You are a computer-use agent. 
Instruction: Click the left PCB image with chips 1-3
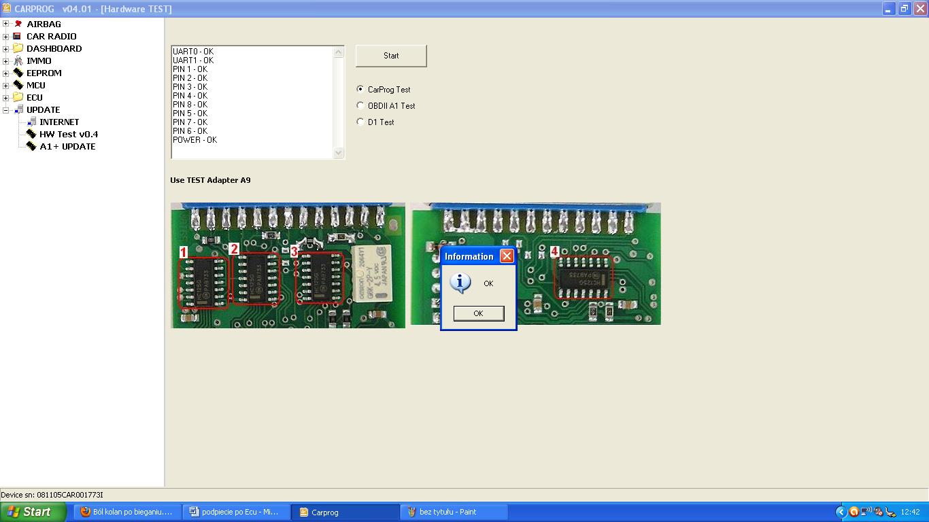click(x=288, y=265)
